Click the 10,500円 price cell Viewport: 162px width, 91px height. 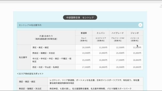[84, 48]
